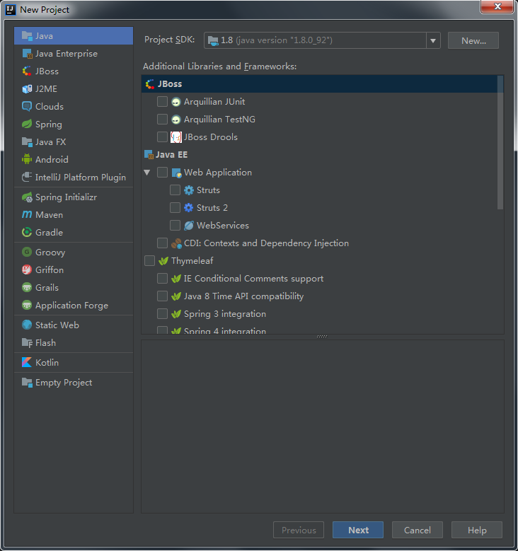The width and height of the screenshot is (518, 551).
Task: Tick CDI: Contexts and Dependency Injection checkbox
Action: point(162,243)
